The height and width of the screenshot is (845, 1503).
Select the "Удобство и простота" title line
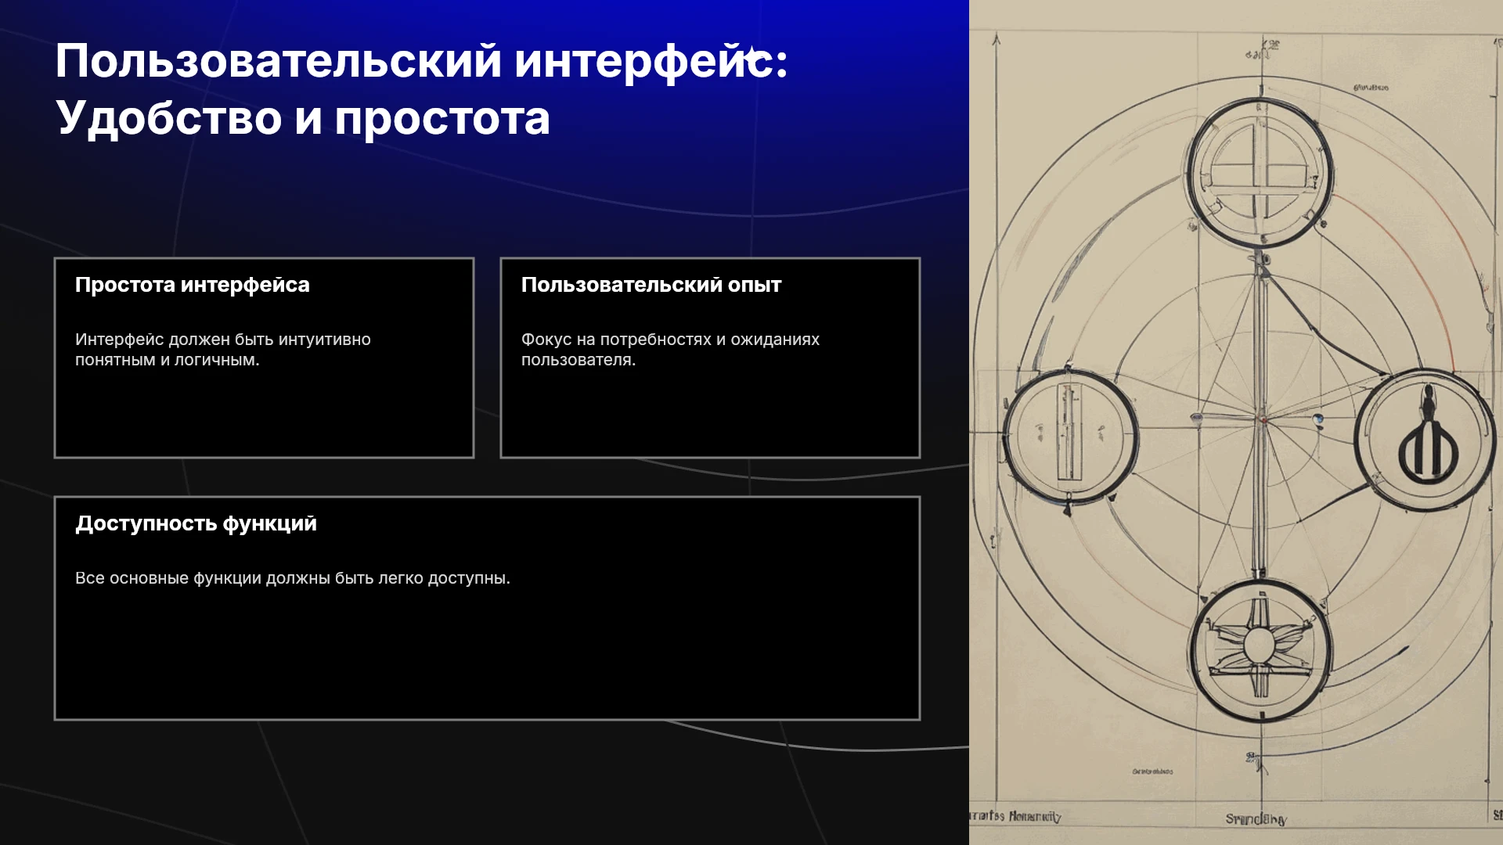coord(303,118)
